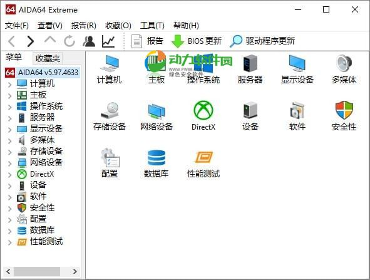
Task: Expand the 网络设备 tree node
Action: [x=9, y=163]
